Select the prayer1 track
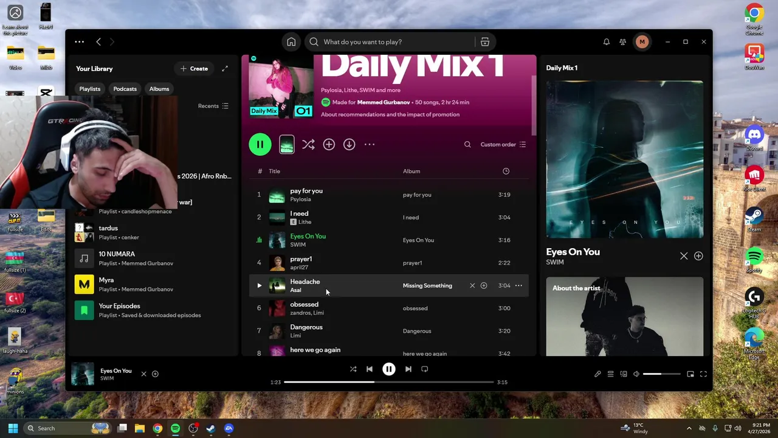 pos(389,263)
